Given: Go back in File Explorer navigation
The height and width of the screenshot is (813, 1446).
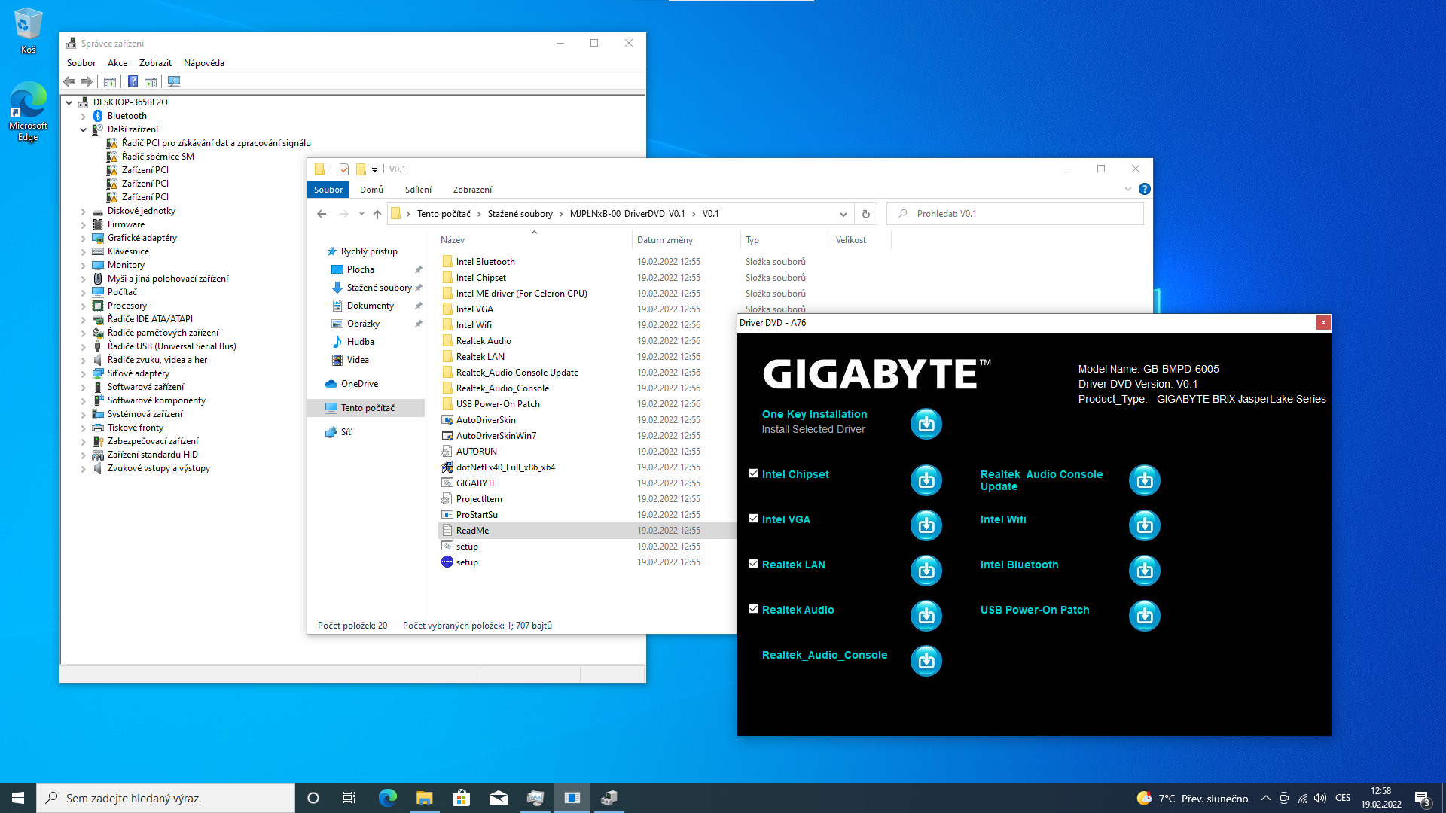Looking at the screenshot, I should click(322, 214).
